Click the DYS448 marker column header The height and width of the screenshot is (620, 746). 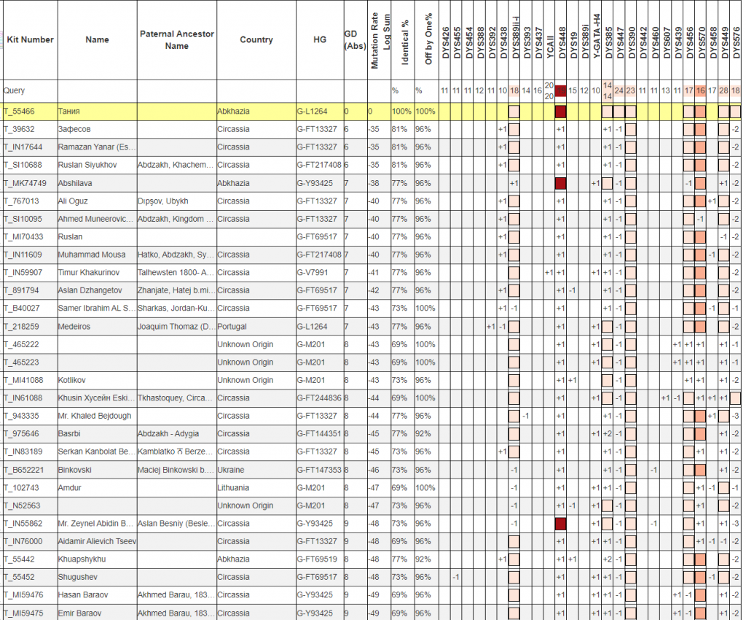point(561,40)
